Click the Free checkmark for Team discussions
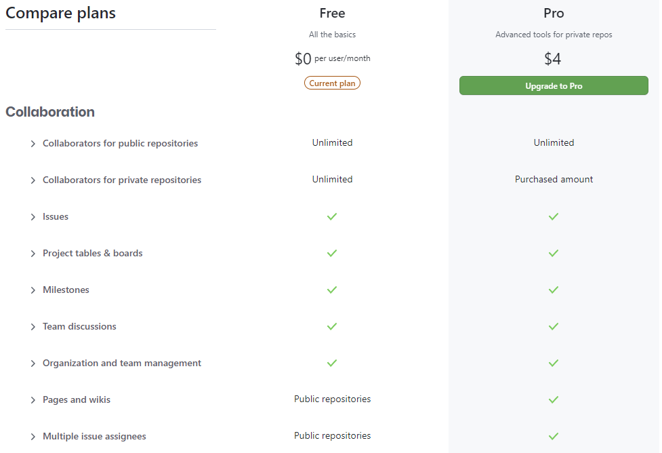Viewport: 662px width, 453px height. coord(332,326)
